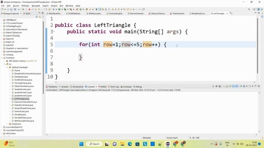Collapse the CoreJava project tree node

[x=2, y=58]
